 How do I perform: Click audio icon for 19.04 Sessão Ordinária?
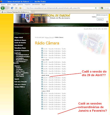[x=42, y=80]
